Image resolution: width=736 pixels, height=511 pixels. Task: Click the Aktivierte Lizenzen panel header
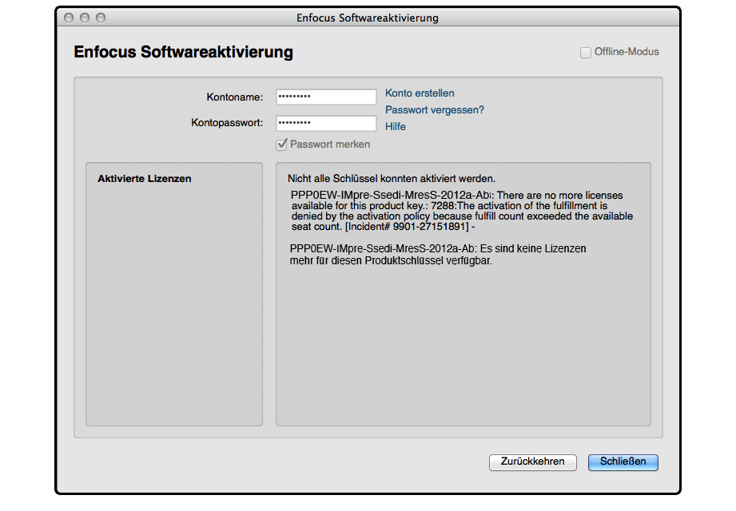click(x=144, y=179)
